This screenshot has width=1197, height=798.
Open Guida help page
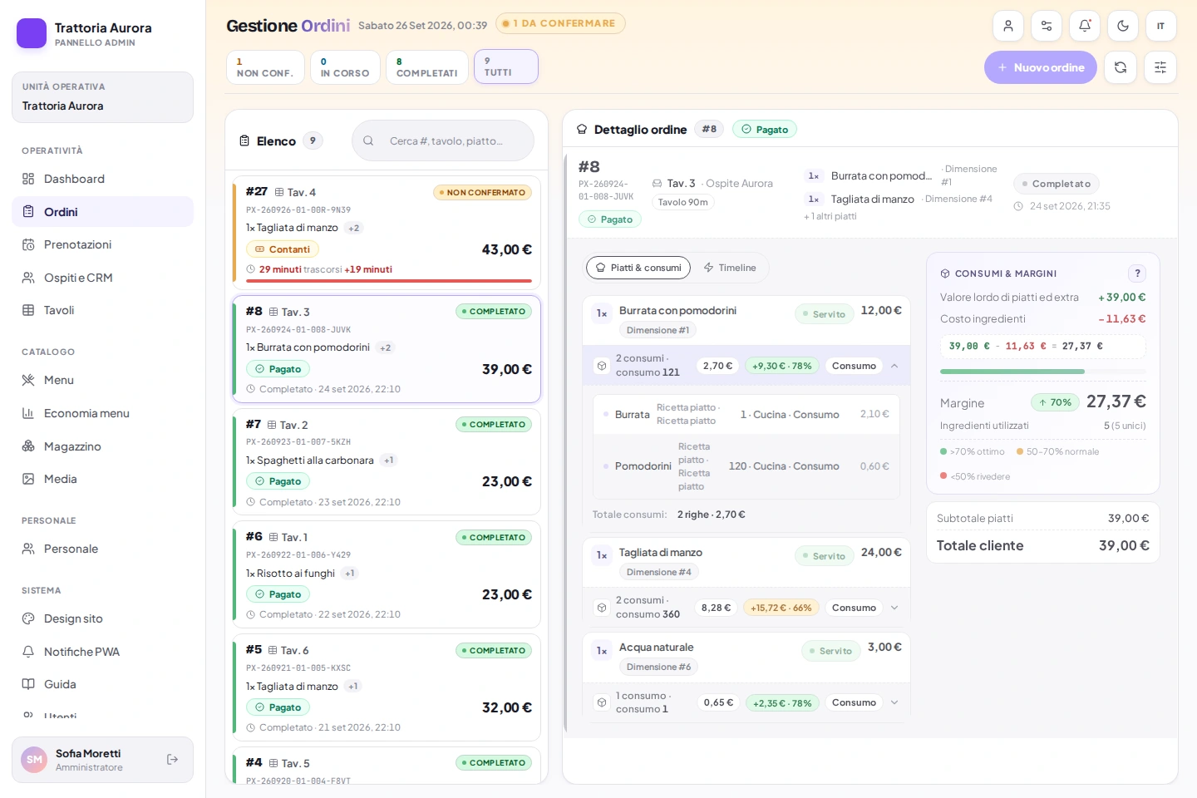[x=102, y=684]
